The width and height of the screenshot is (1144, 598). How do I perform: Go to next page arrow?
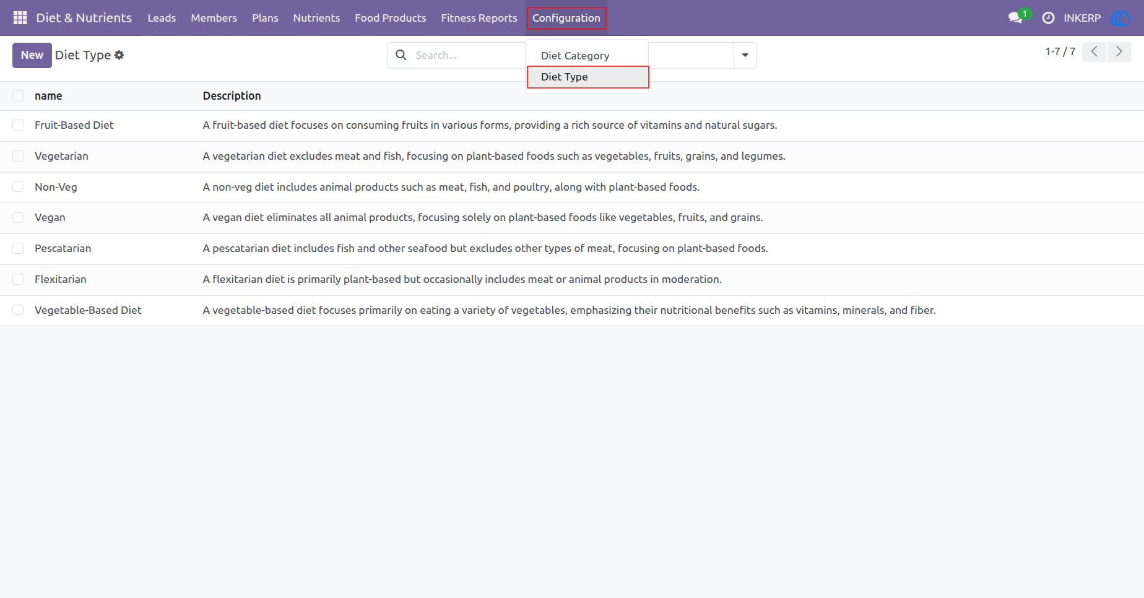pos(1119,52)
